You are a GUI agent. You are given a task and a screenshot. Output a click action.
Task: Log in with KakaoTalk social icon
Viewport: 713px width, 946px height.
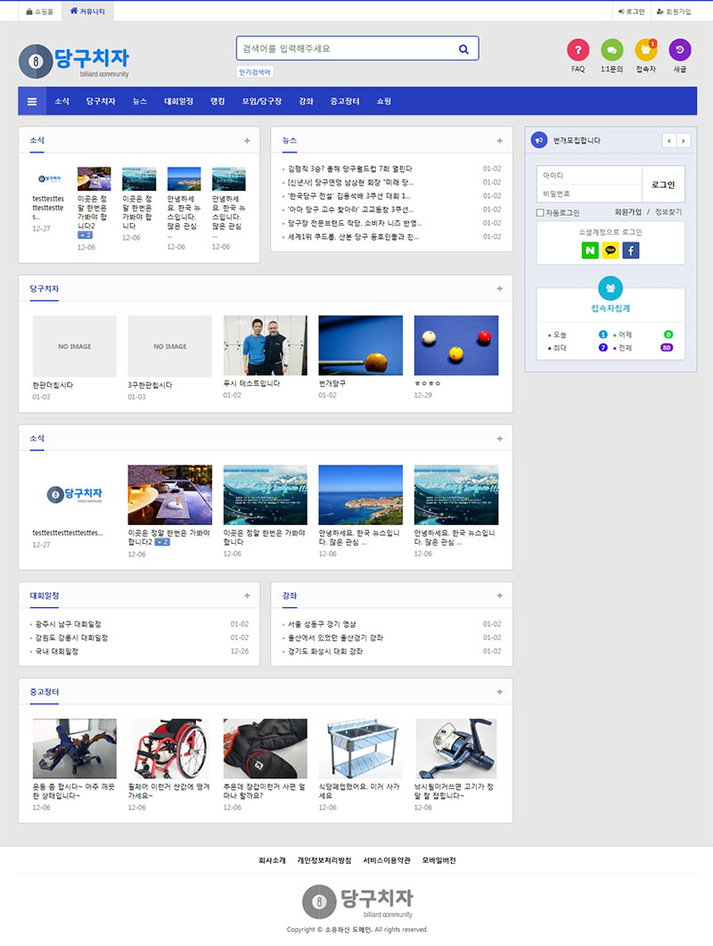(611, 251)
